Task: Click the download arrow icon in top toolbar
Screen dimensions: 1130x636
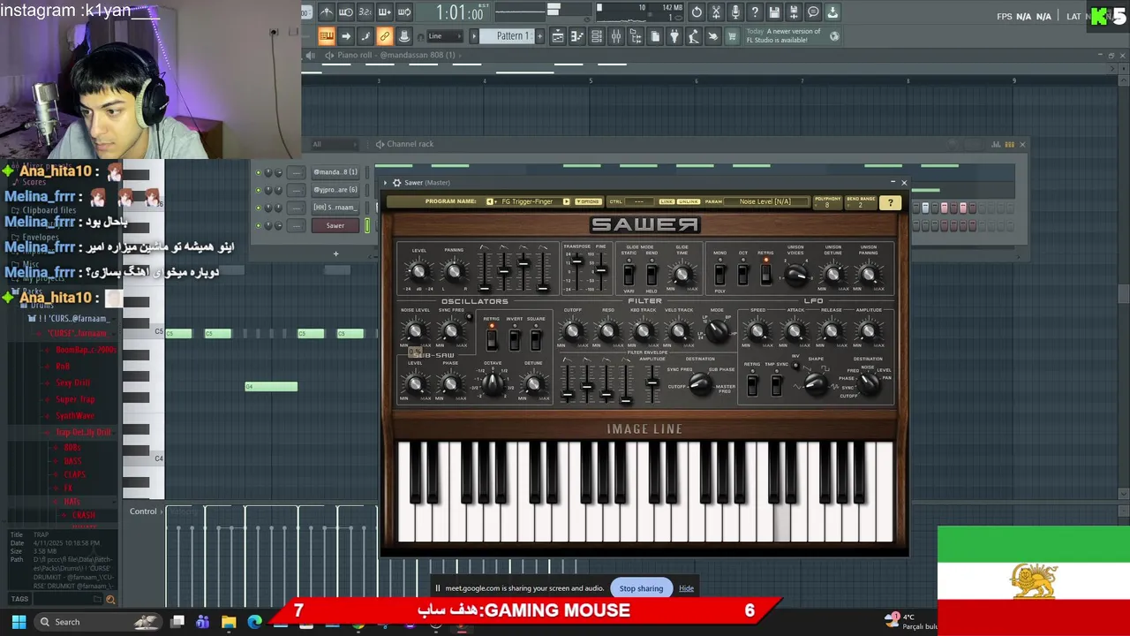Action: 832,12
